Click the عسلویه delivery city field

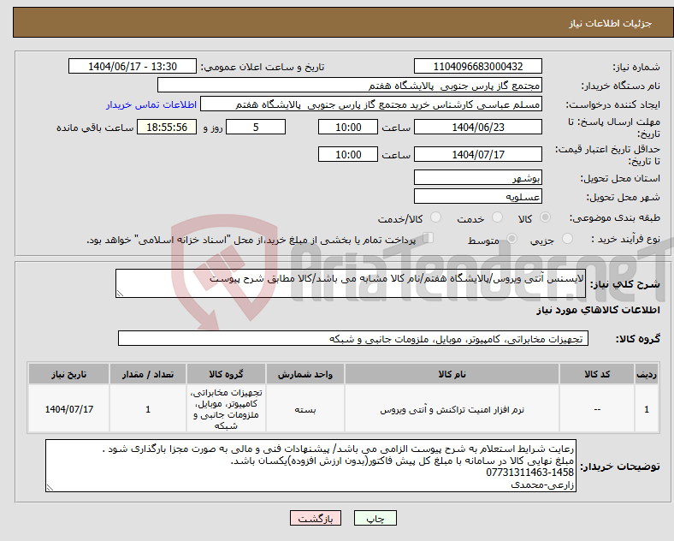tap(478, 197)
